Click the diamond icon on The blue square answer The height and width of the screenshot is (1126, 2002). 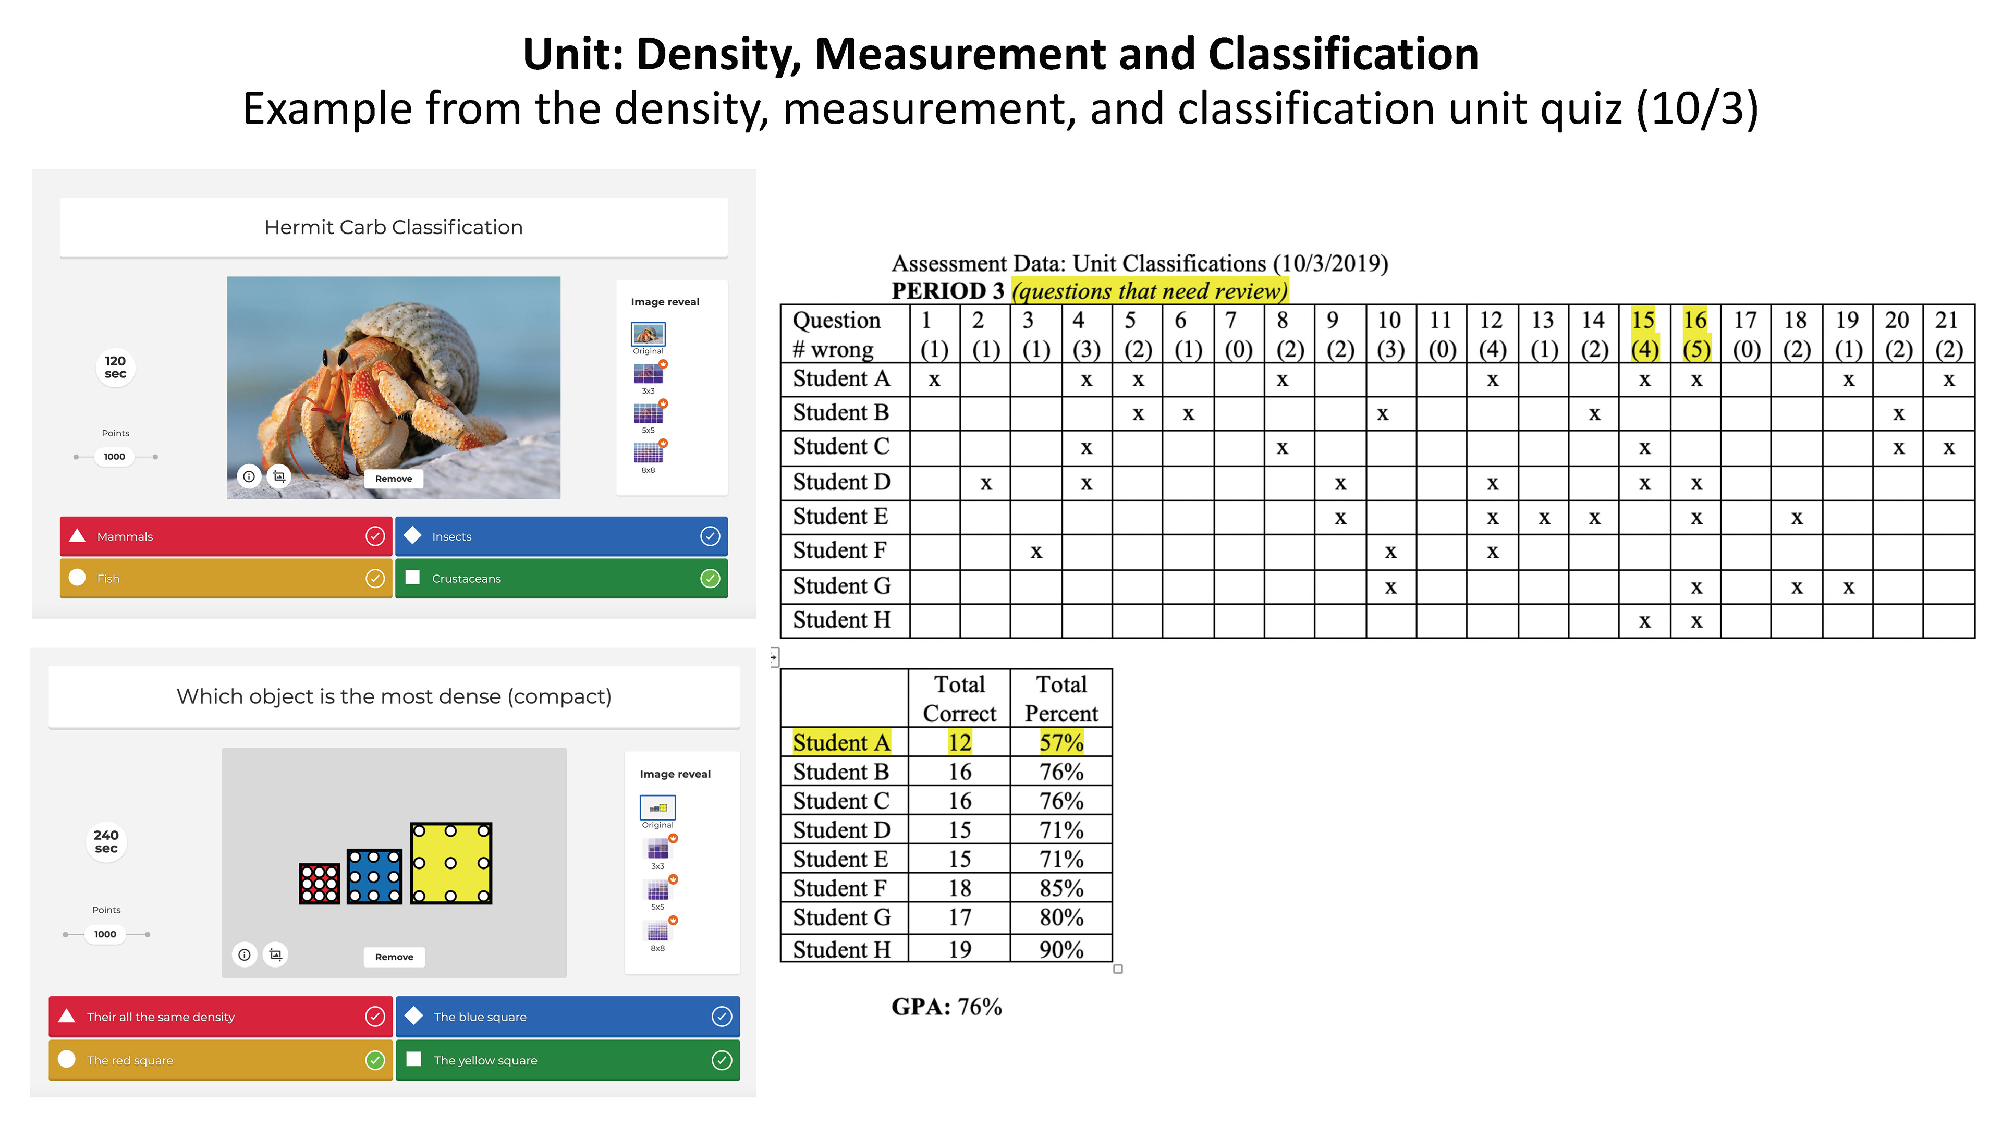[x=413, y=1015]
